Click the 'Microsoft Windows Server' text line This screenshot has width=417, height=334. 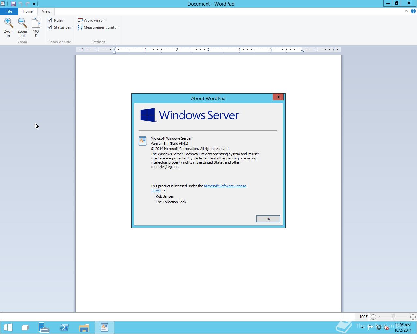pos(171,138)
